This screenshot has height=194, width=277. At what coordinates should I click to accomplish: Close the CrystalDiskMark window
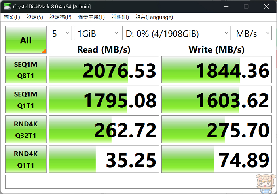tap(266, 7)
